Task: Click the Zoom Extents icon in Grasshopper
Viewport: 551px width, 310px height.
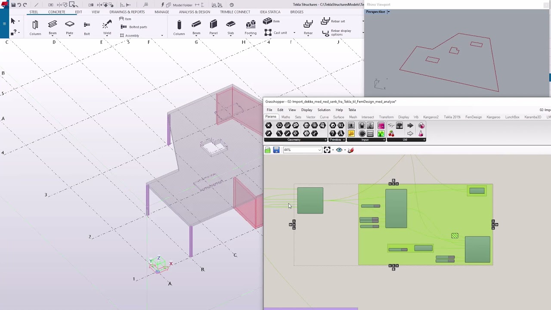Action: (327, 150)
